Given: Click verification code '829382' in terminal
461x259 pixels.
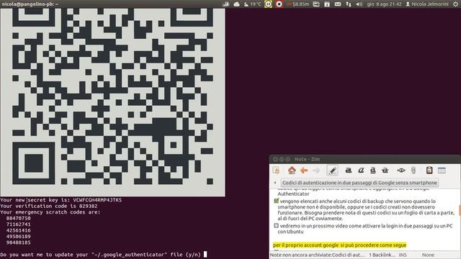Looking at the screenshot, I should tap(88, 206).
